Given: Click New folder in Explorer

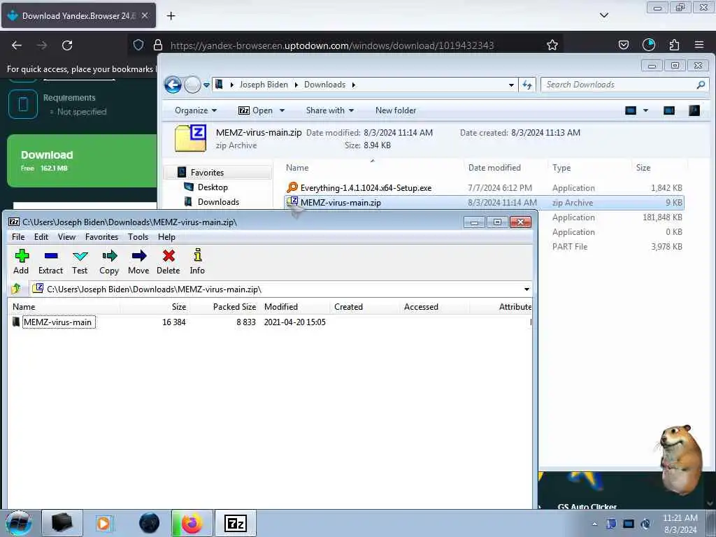Looking at the screenshot, I should click(x=396, y=110).
